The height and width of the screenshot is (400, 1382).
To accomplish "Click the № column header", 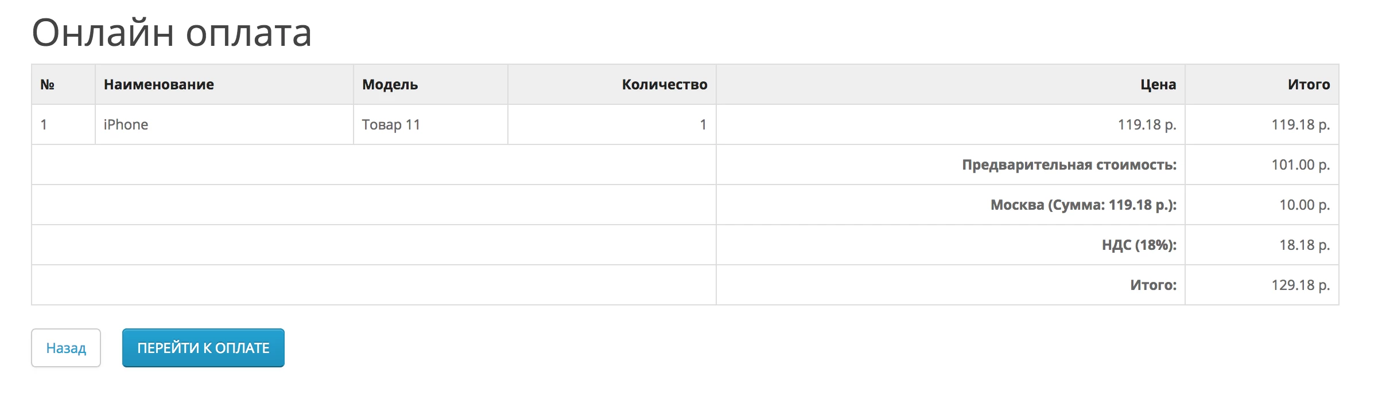I will click(47, 84).
